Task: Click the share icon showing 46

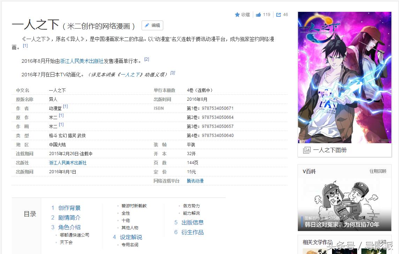Action: point(278,14)
